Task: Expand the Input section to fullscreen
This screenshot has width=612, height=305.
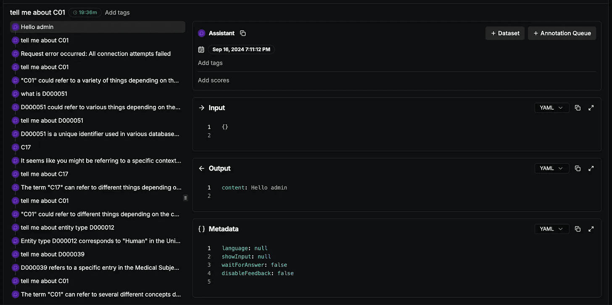Action: click(591, 108)
